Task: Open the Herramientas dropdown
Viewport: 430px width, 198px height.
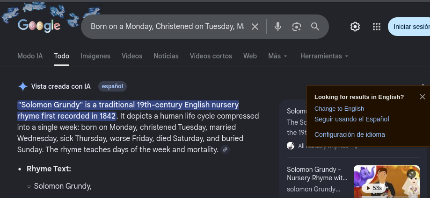Action: [x=324, y=56]
